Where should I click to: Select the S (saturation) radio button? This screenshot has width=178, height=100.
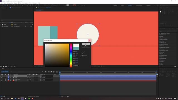click(74, 54)
